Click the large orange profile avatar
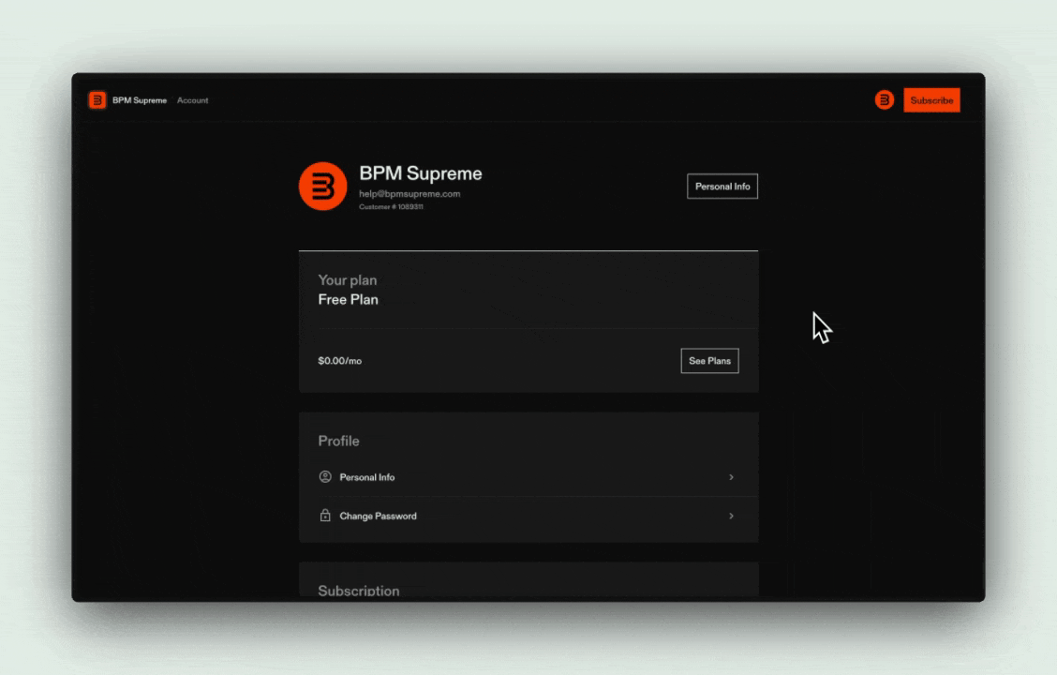Viewport: 1057px width, 675px height. click(323, 187)
